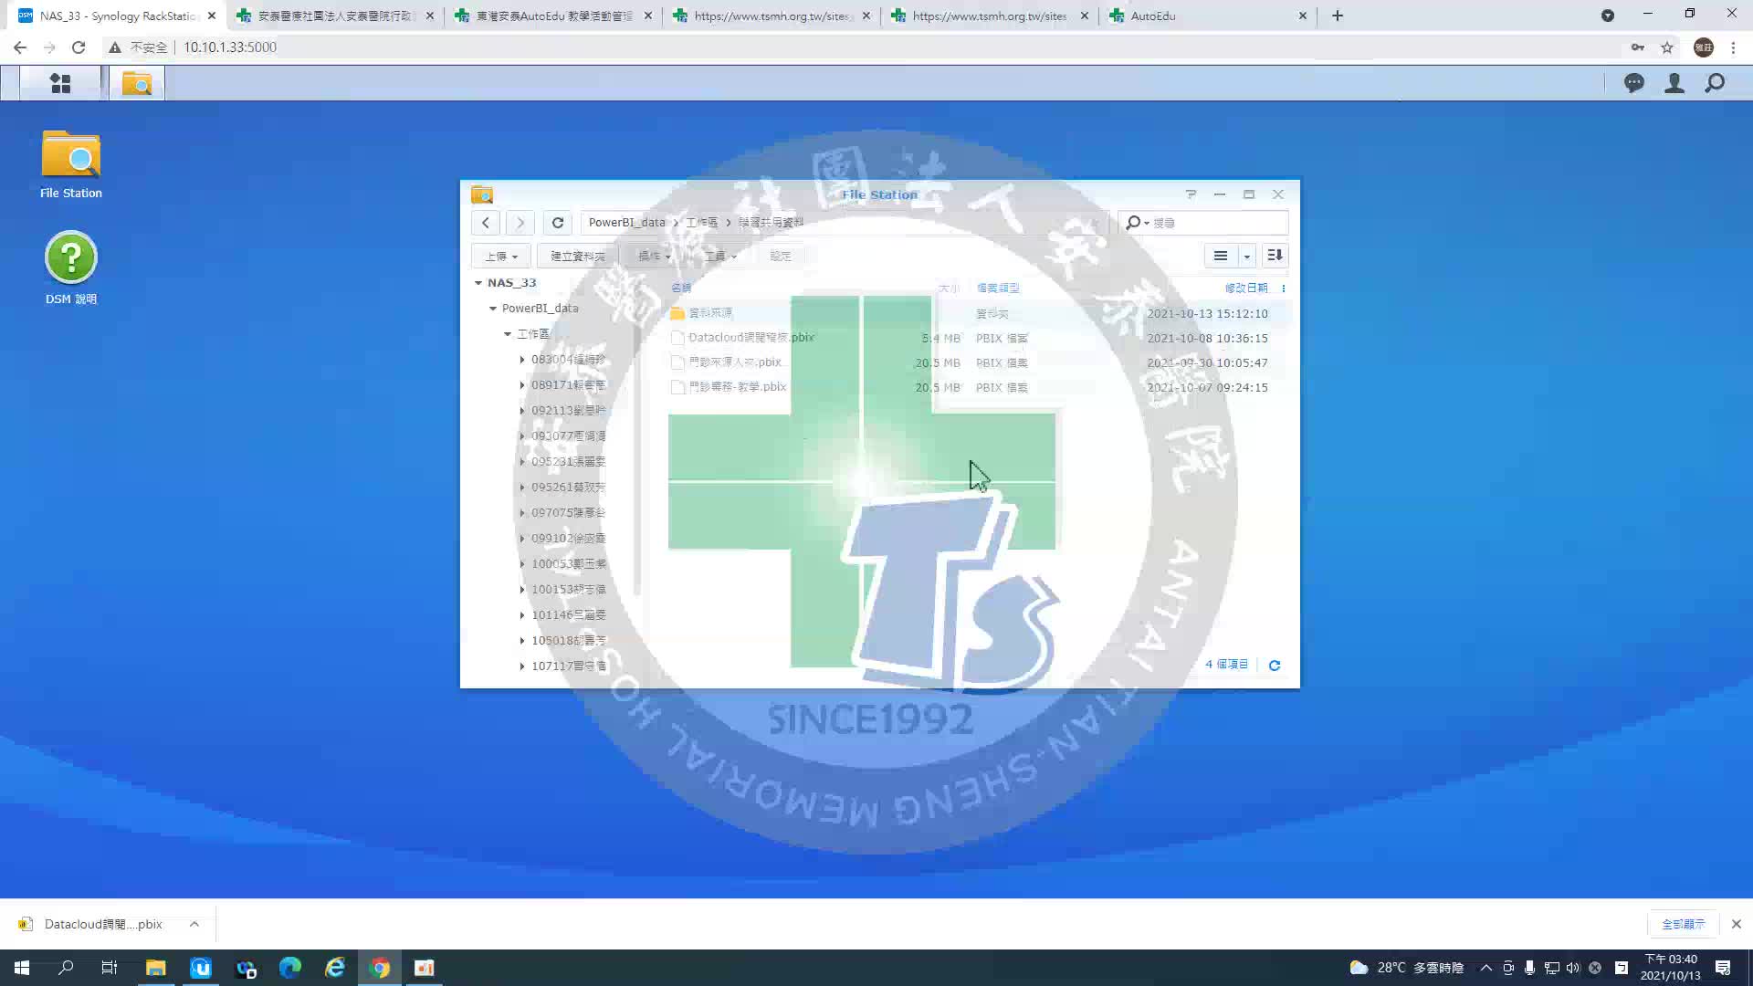The image size is (1753, 986).
Task: Open a new browser tab
Action: click(1338, 16)
